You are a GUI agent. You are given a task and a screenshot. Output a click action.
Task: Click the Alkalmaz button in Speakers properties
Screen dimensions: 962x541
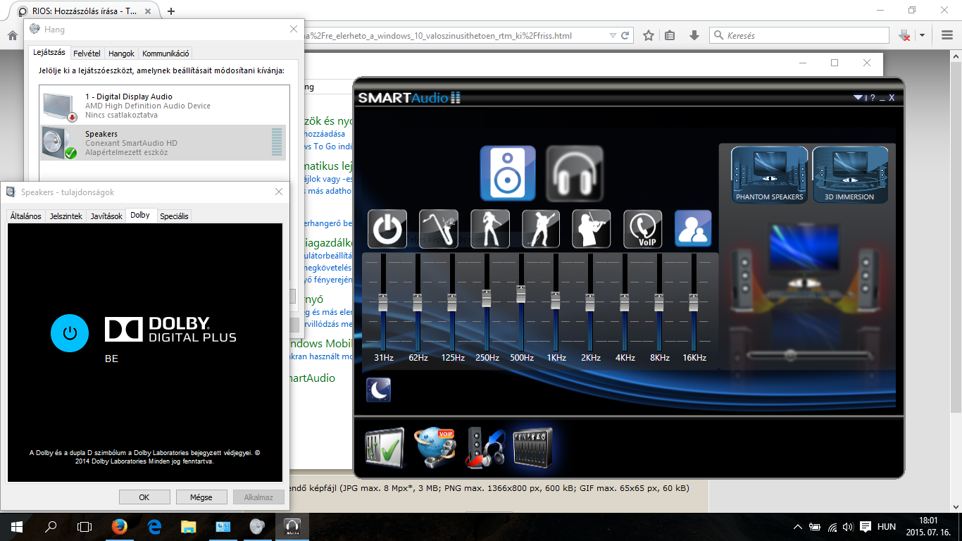[258, 497]
